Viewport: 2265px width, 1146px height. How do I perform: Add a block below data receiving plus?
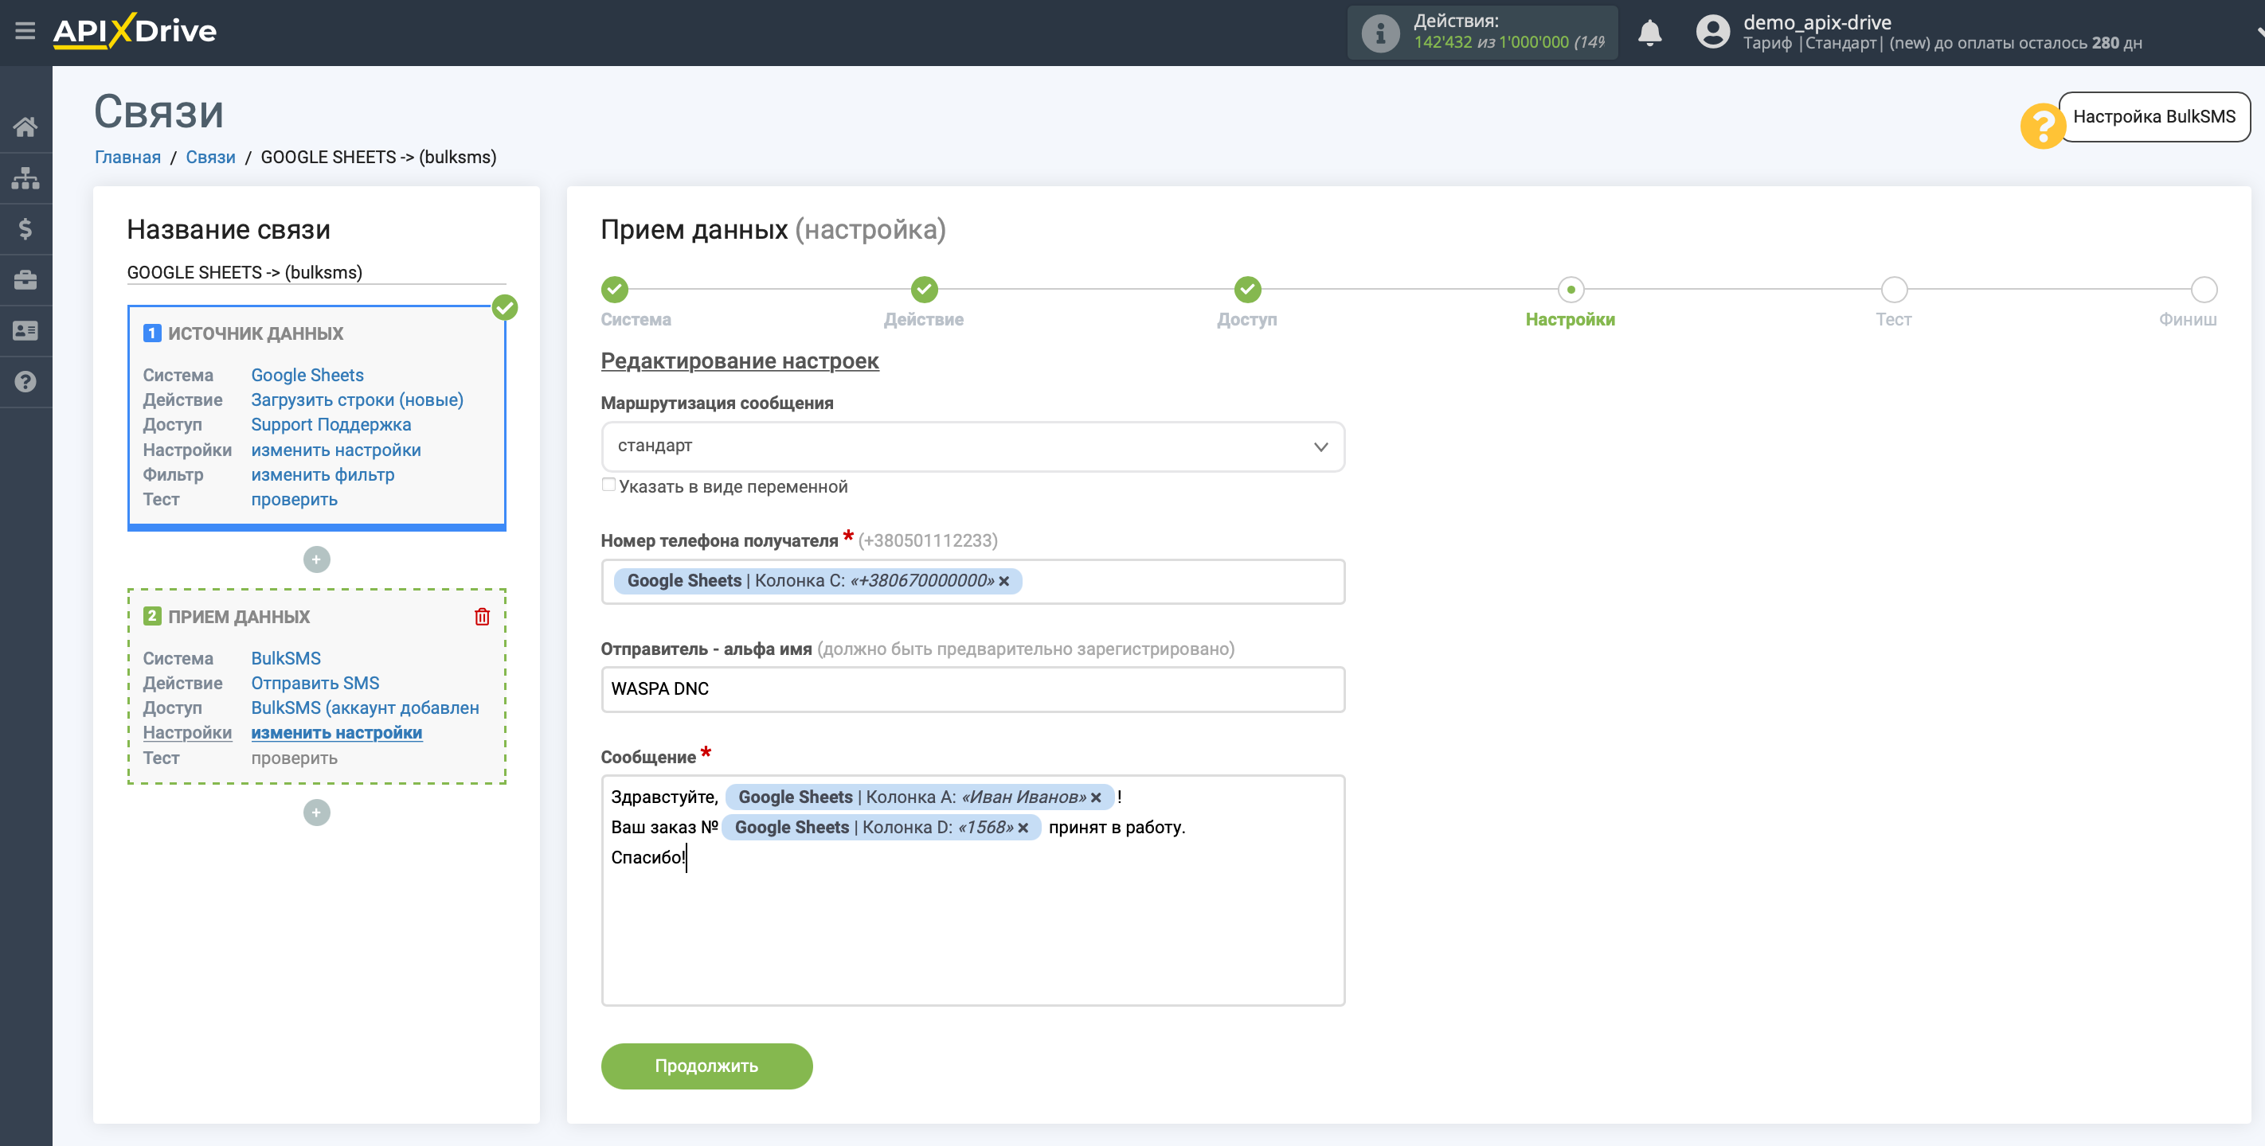(x=316, y=813)
